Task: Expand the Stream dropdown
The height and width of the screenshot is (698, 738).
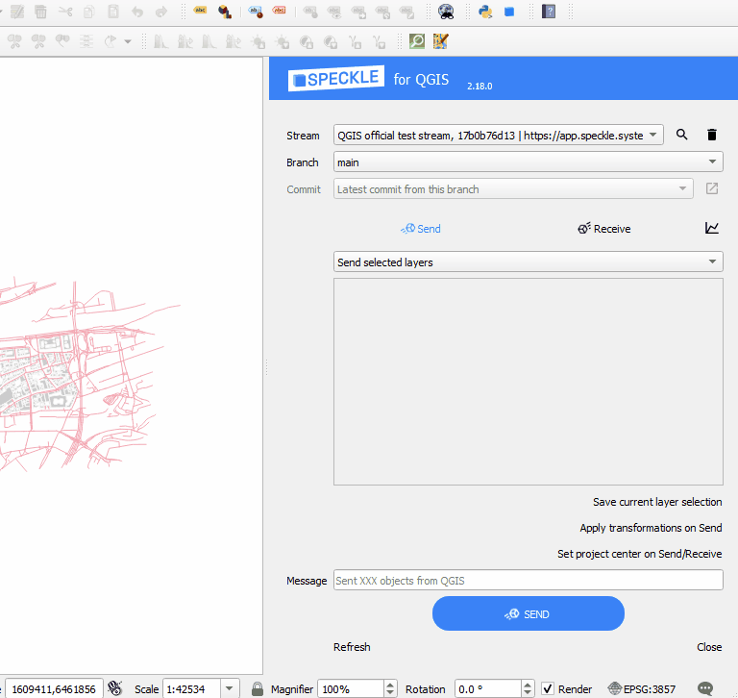Action: [652, 135]
